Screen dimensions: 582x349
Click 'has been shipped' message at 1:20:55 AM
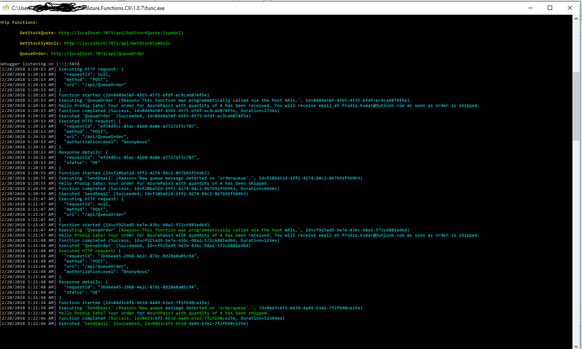[135, 183]
